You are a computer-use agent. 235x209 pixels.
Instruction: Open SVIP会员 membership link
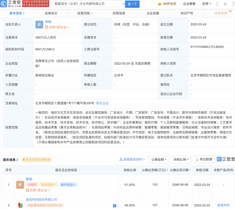pyautogui.click(x=169, y=4)
